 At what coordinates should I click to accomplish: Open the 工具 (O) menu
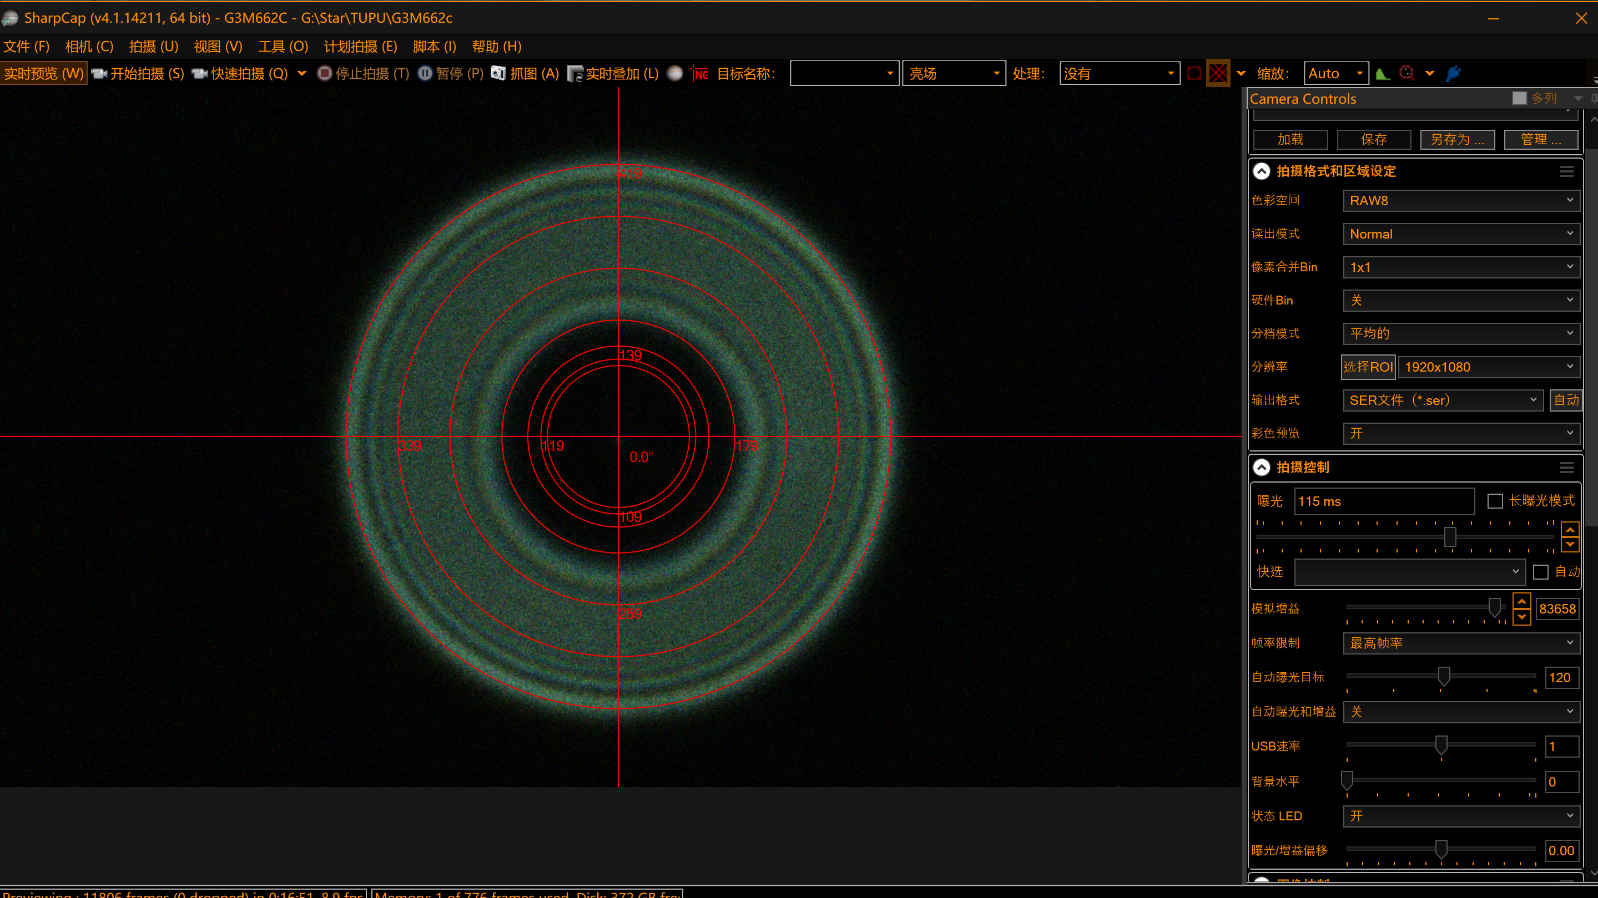point(284,47)
